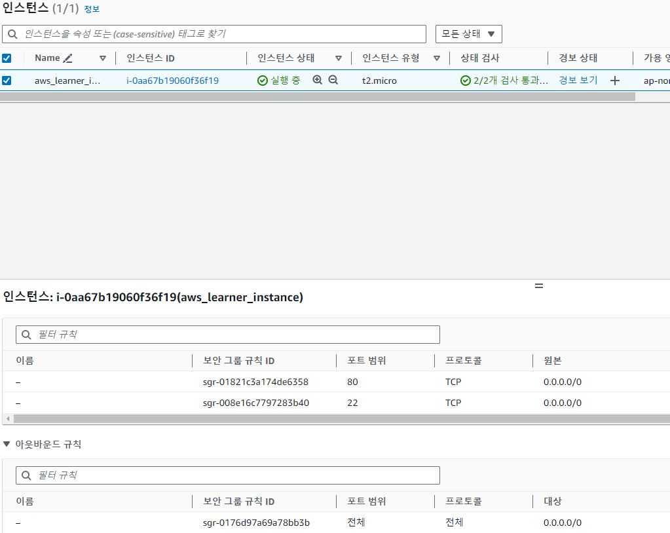Screen dimensions: 670x533
Task: Open the 모든 상태 dropdown
Action: (x=469, y=34)
